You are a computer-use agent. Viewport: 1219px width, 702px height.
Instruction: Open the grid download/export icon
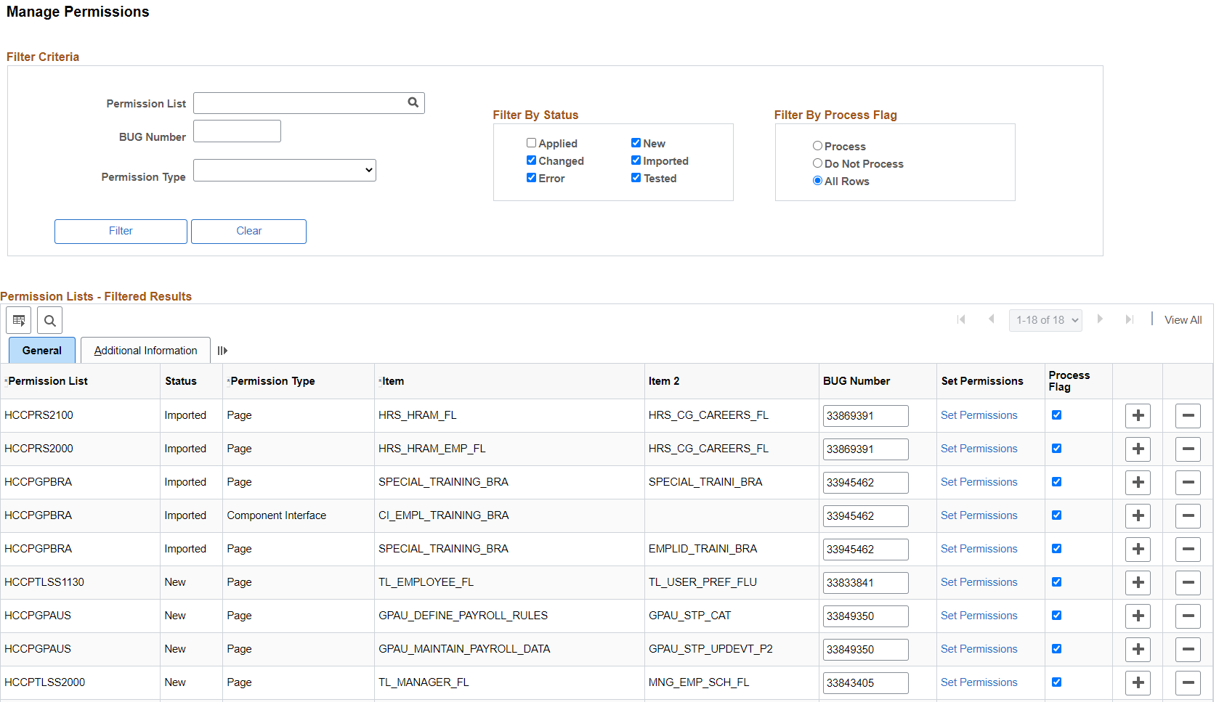pos(18,320)
